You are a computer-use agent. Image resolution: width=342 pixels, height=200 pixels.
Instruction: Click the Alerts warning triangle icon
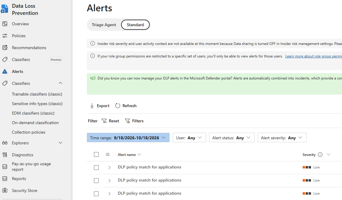(5, 71)
